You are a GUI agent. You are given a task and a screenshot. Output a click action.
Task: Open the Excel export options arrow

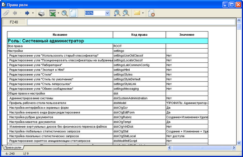pos(59,13)
